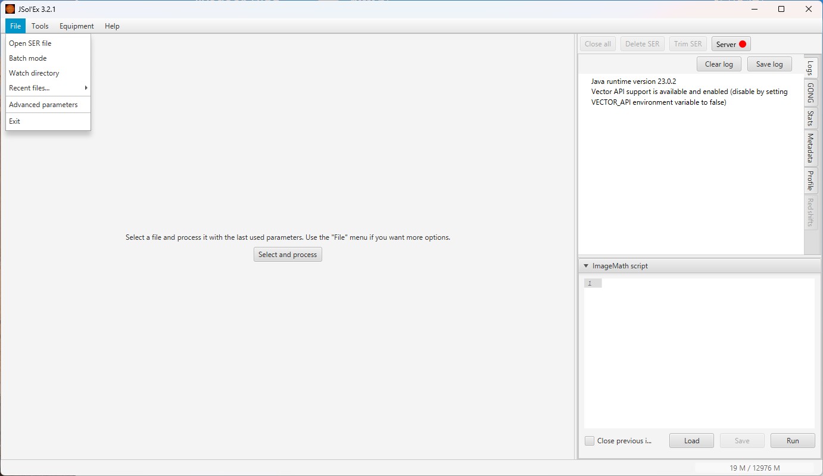This screenshot has height=476, width=823.
Task: Switch to the Profile tab
Action: click(810, 180)
